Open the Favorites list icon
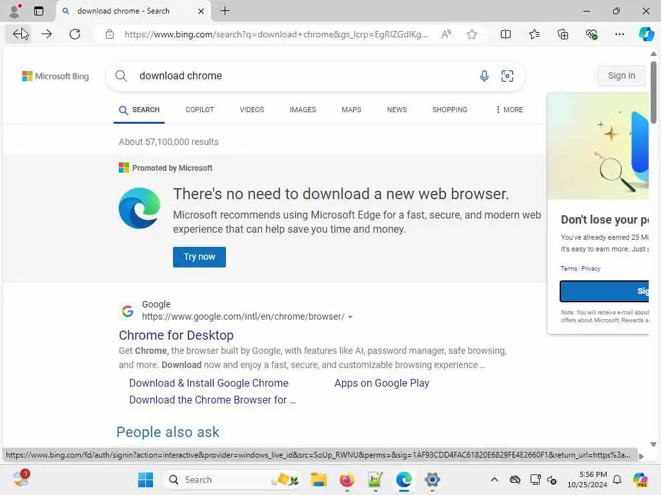 tap(534, 34)
